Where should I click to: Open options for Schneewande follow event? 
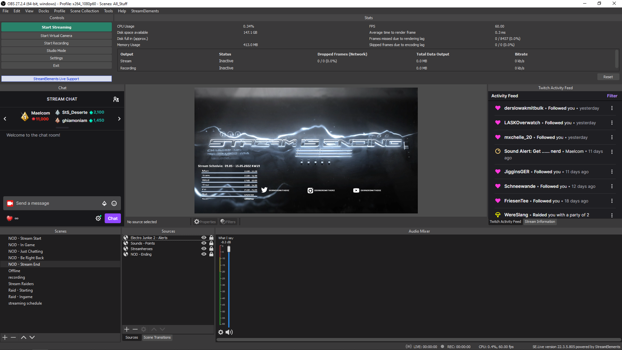click(x=612, y=187)
